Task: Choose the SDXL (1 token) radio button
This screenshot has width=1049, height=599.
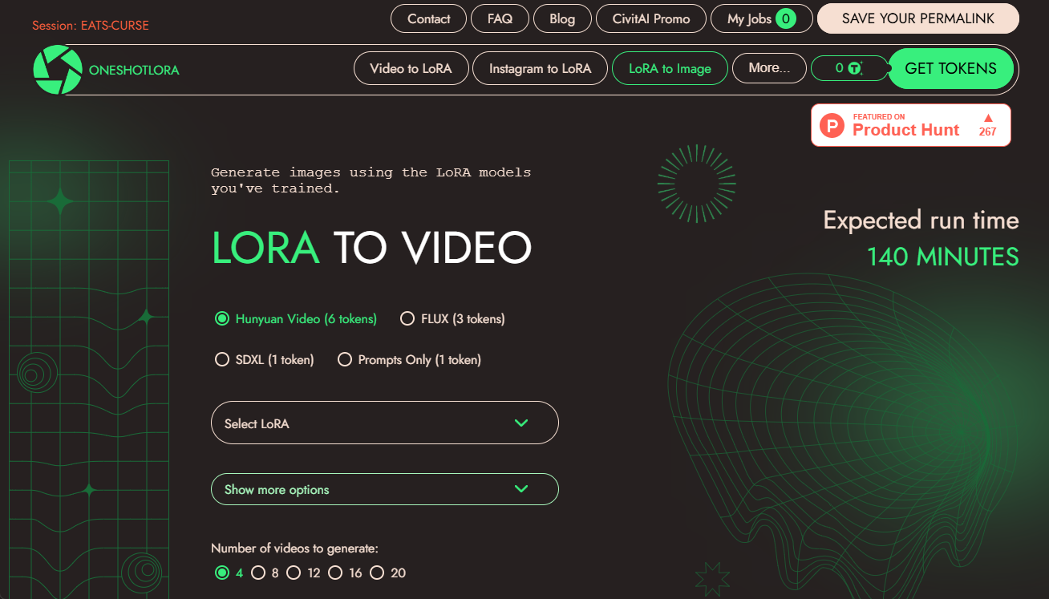Action: point(222,360)
